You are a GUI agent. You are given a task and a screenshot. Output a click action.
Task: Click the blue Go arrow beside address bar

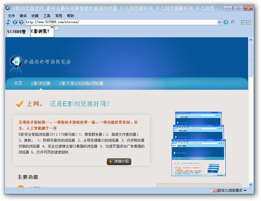pyautogui.click(x=226, y=22)
